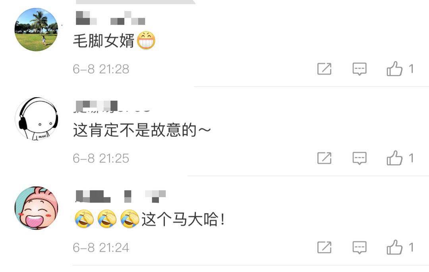Open the palm tree profile avatar
Screen dimensions: 429x272
[x=36, y=29]
